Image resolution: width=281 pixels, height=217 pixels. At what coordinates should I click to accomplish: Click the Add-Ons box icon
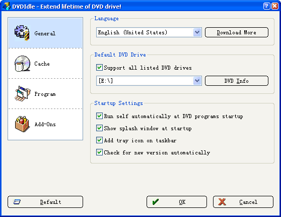pyautogui.click(x=22, y=124)
